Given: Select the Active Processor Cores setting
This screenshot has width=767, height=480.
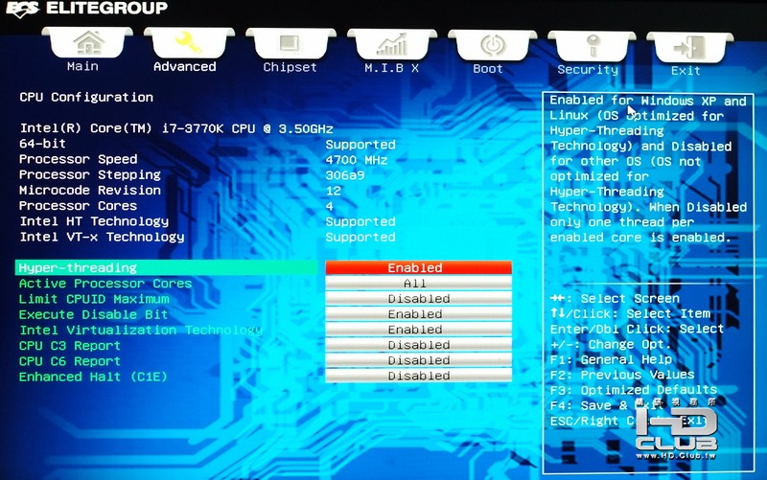Looking at the screenshot, I should click(x=105, y=284).
